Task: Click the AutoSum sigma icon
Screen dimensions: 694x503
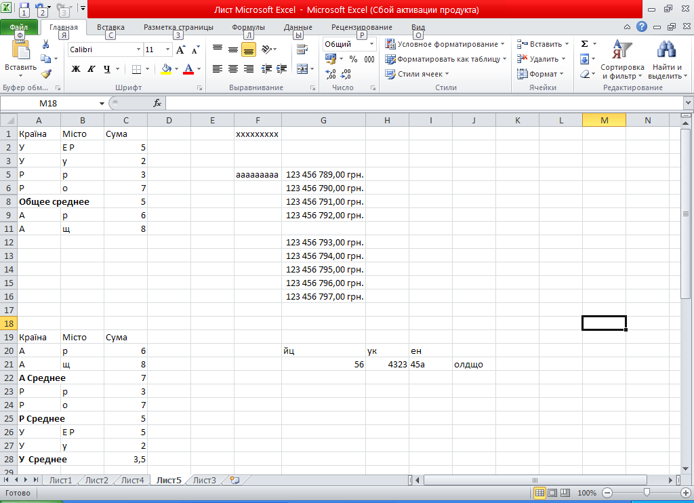Action: (x=584, y=44)
